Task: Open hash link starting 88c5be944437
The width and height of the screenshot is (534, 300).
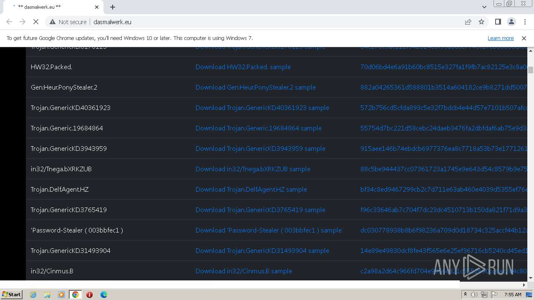Action: pyautogui.click(x=443, y=169)
